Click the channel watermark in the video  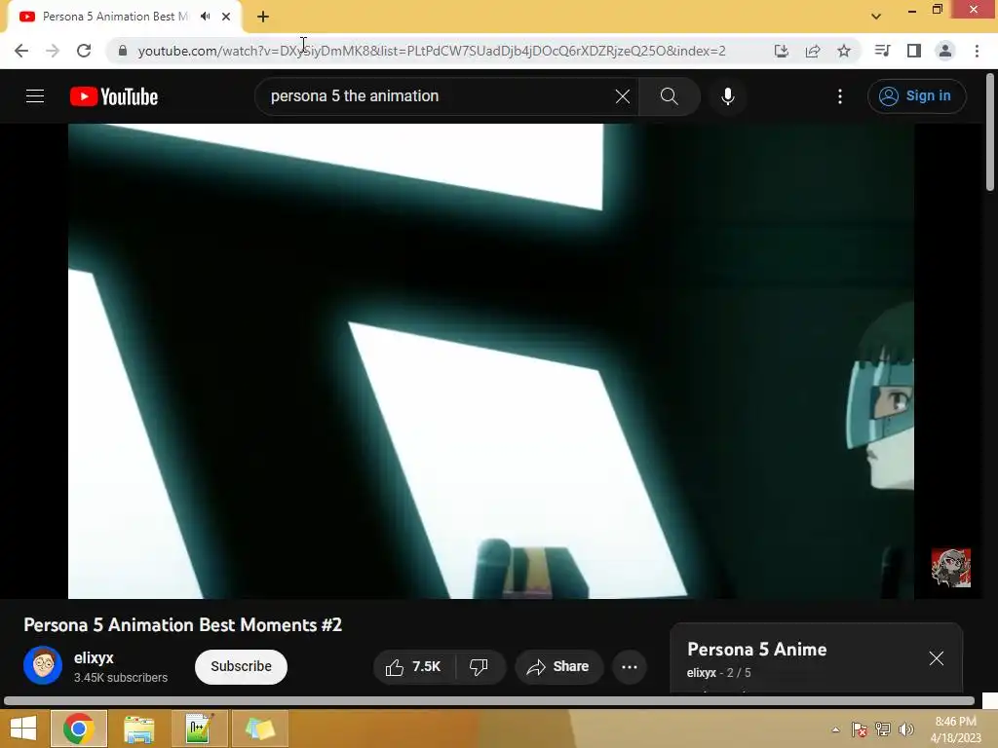click(951, 568)
